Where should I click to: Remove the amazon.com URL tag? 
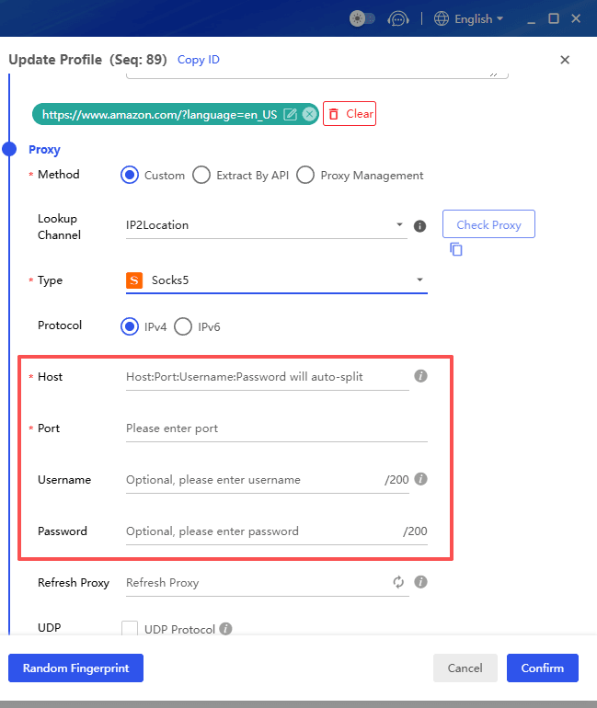click(x=309, y=114)
